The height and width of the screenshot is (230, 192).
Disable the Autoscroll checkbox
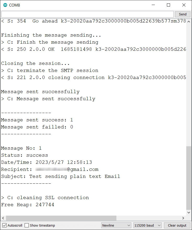pos(4,225)
